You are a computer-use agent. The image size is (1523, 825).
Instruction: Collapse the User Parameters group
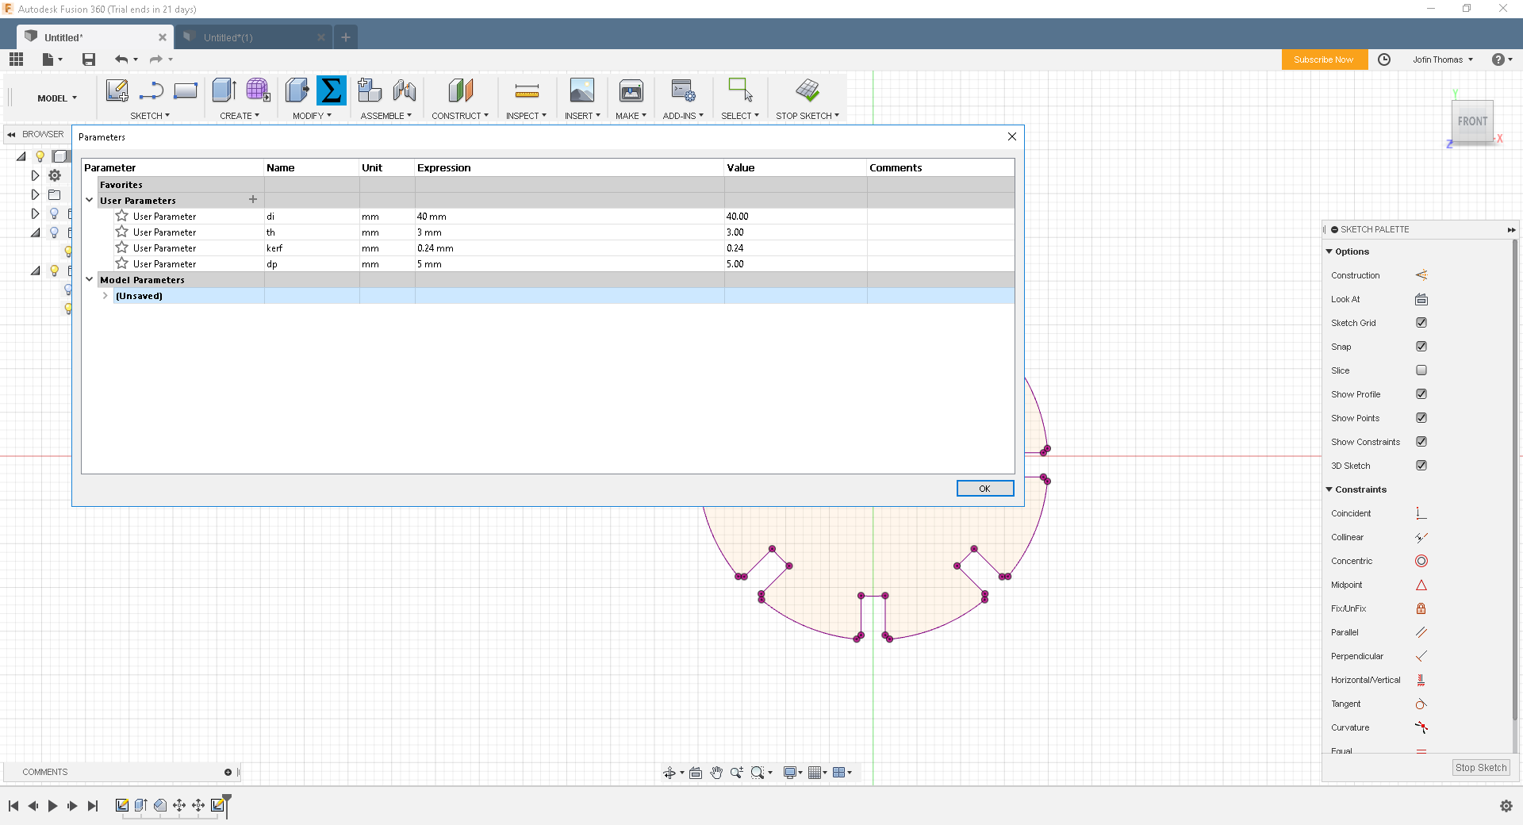tap(90, 201)
